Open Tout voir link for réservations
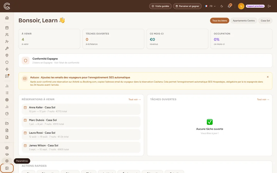 tap(134, 99)
